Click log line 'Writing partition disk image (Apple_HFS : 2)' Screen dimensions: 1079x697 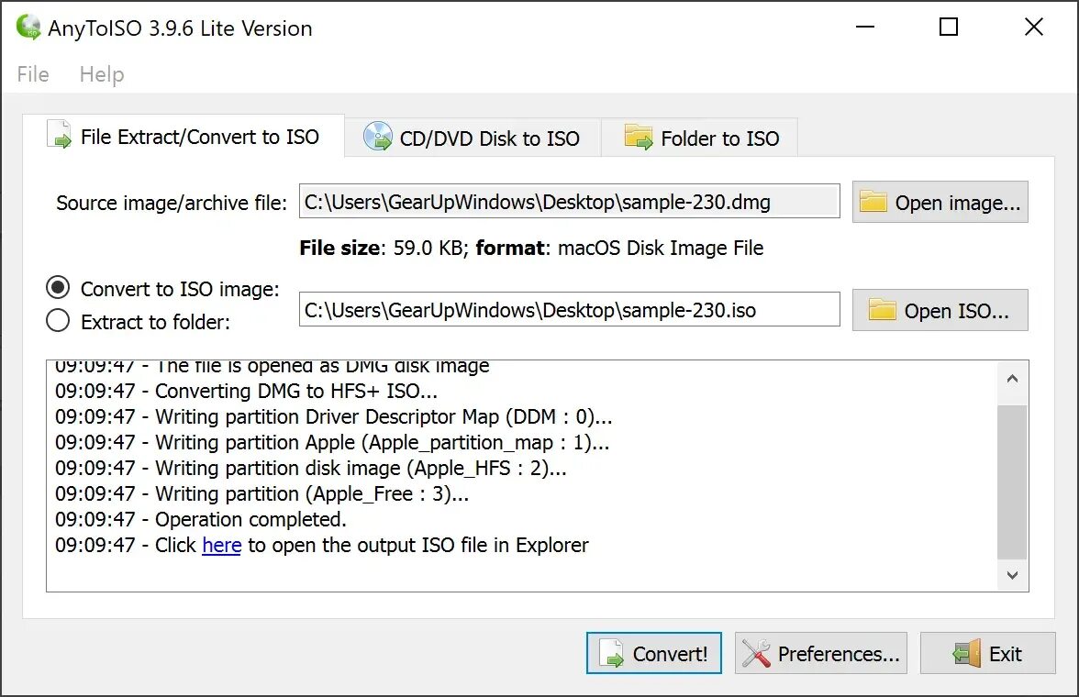click(x=311, y=468)
